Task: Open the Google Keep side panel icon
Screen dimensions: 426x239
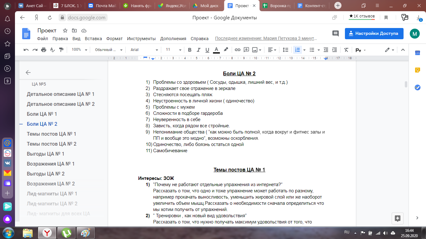Action: 418,70
